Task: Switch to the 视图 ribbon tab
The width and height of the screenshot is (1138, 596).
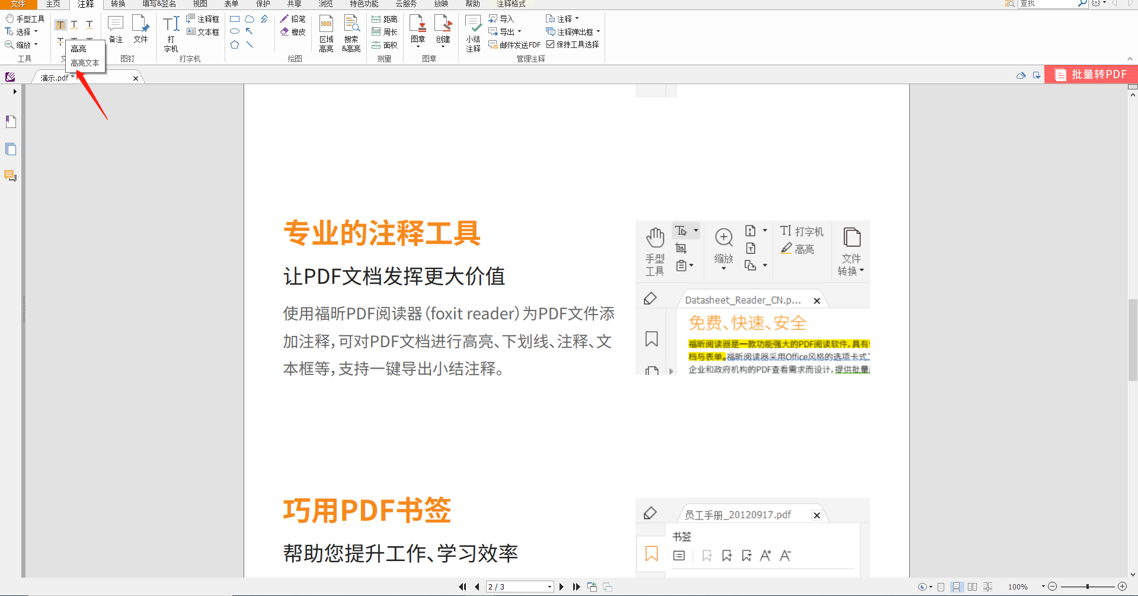Action: click(200, 4)
